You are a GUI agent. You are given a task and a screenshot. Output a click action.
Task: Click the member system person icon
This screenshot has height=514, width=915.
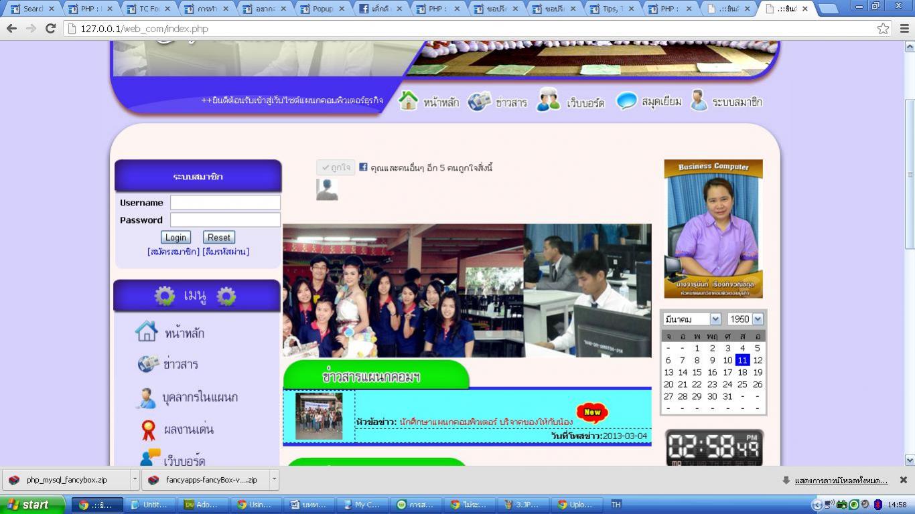tap(699, 101)
